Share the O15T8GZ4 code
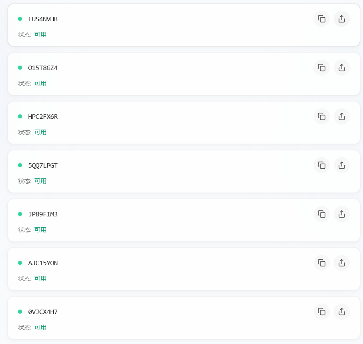This screenshot has width=363, height=344. 342,68
